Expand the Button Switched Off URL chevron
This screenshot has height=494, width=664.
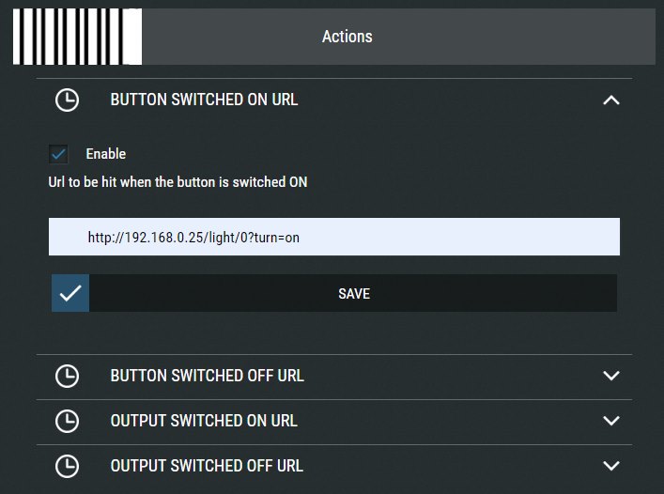(611, 376)
